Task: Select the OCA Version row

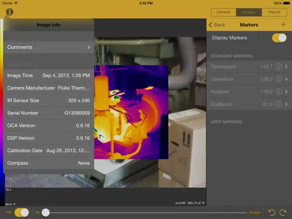Action: (x=49, y=125)
